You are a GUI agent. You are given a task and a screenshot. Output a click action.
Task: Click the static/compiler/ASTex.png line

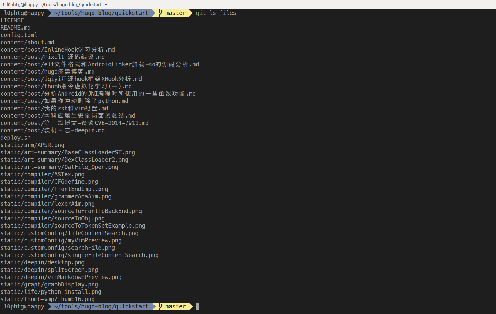click(43, 174)
